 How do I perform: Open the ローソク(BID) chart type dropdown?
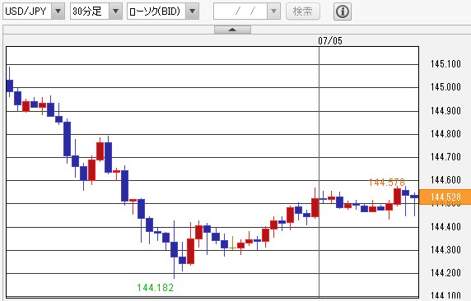click(163, 12)
